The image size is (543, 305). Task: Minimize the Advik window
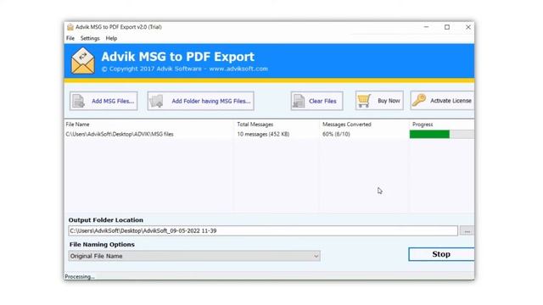426,27
